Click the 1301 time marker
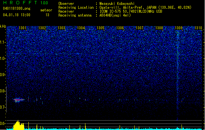 (22, 28)
